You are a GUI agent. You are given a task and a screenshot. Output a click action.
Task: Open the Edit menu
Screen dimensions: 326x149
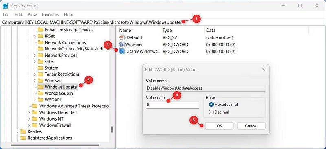point(18,15)
